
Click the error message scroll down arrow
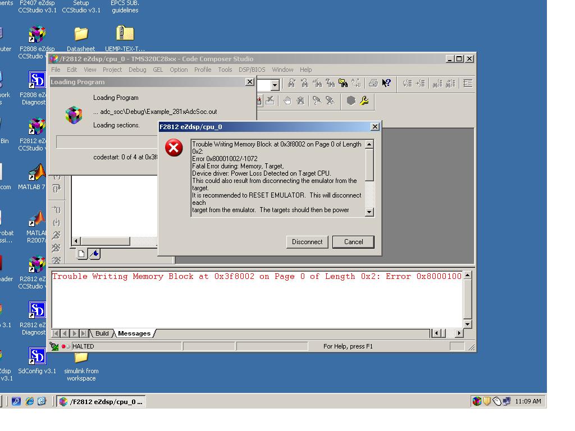369,212
